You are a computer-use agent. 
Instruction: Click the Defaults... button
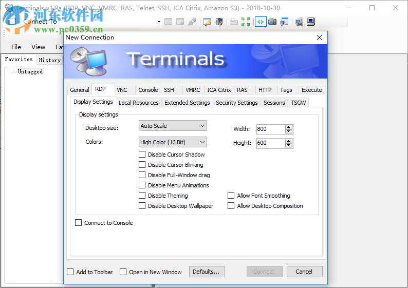[x=207, y=272]
